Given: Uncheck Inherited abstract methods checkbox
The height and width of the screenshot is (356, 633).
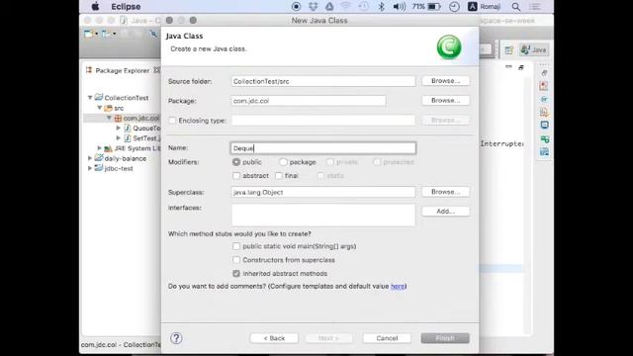Looking at the screenshot, I should point(236,273).
